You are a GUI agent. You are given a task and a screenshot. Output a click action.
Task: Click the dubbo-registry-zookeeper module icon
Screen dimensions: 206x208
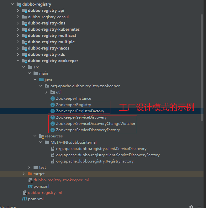tap(24, 61)
